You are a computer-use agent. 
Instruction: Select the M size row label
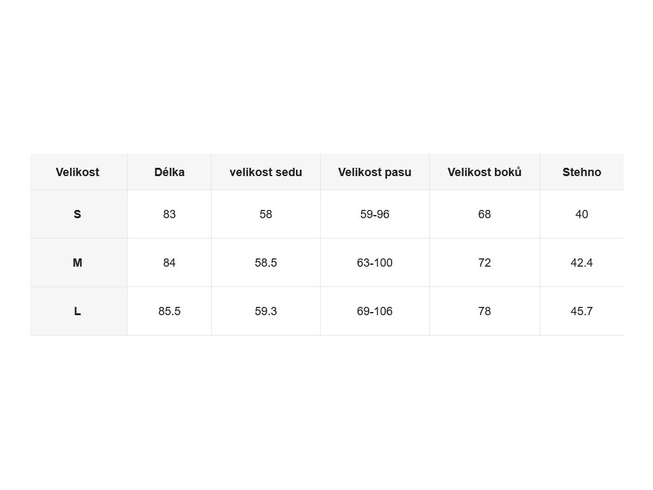point(77,263)
